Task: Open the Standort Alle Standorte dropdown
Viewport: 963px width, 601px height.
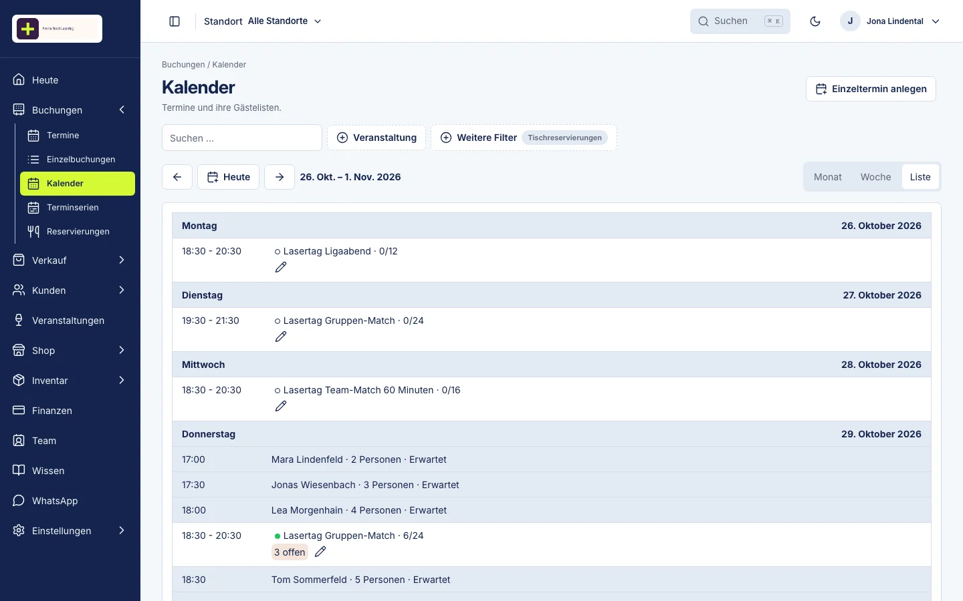Action: point(263,21)
